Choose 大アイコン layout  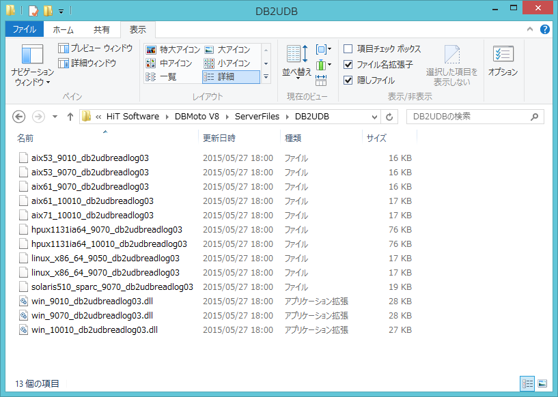click(x=227, y=50)
